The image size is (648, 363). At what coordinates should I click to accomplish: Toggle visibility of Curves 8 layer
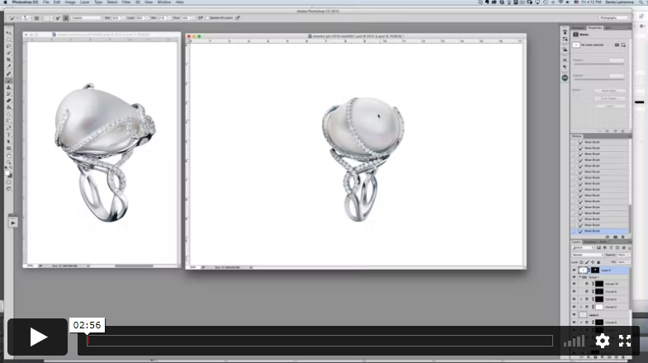click(574, 299)
